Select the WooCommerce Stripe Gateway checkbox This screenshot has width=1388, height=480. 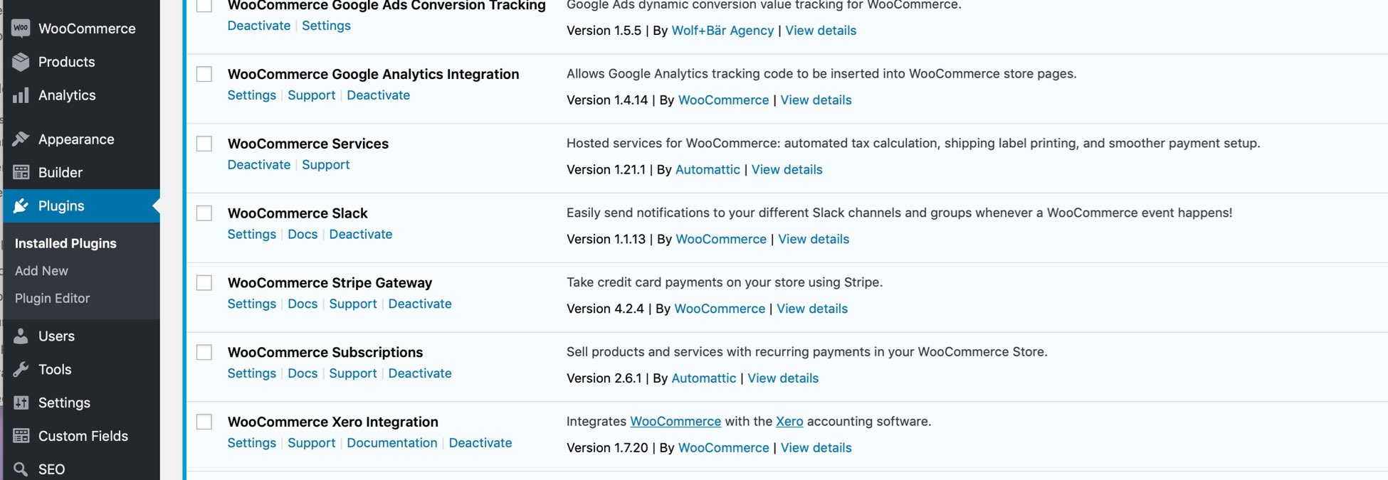204,283
